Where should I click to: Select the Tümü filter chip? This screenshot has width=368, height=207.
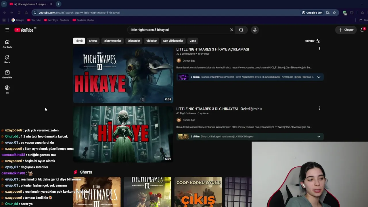point(79,41)
